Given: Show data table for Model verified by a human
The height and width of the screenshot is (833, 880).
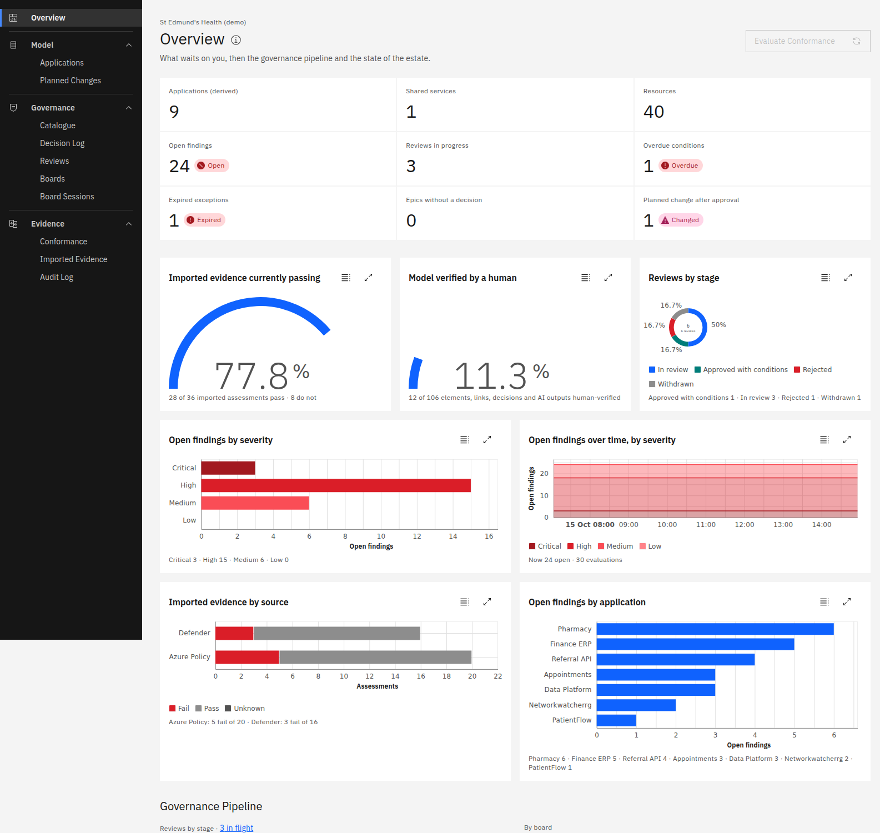Looking at the screenshot, I should pyautogui.click(x=586, y=278).
